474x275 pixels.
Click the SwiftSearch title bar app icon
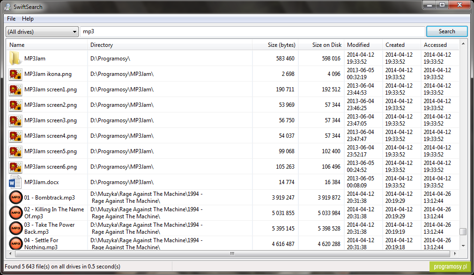(7, 7)
